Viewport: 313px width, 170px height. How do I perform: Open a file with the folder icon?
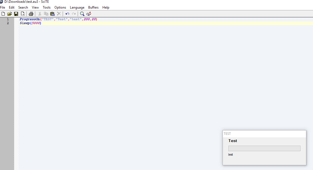10,14
